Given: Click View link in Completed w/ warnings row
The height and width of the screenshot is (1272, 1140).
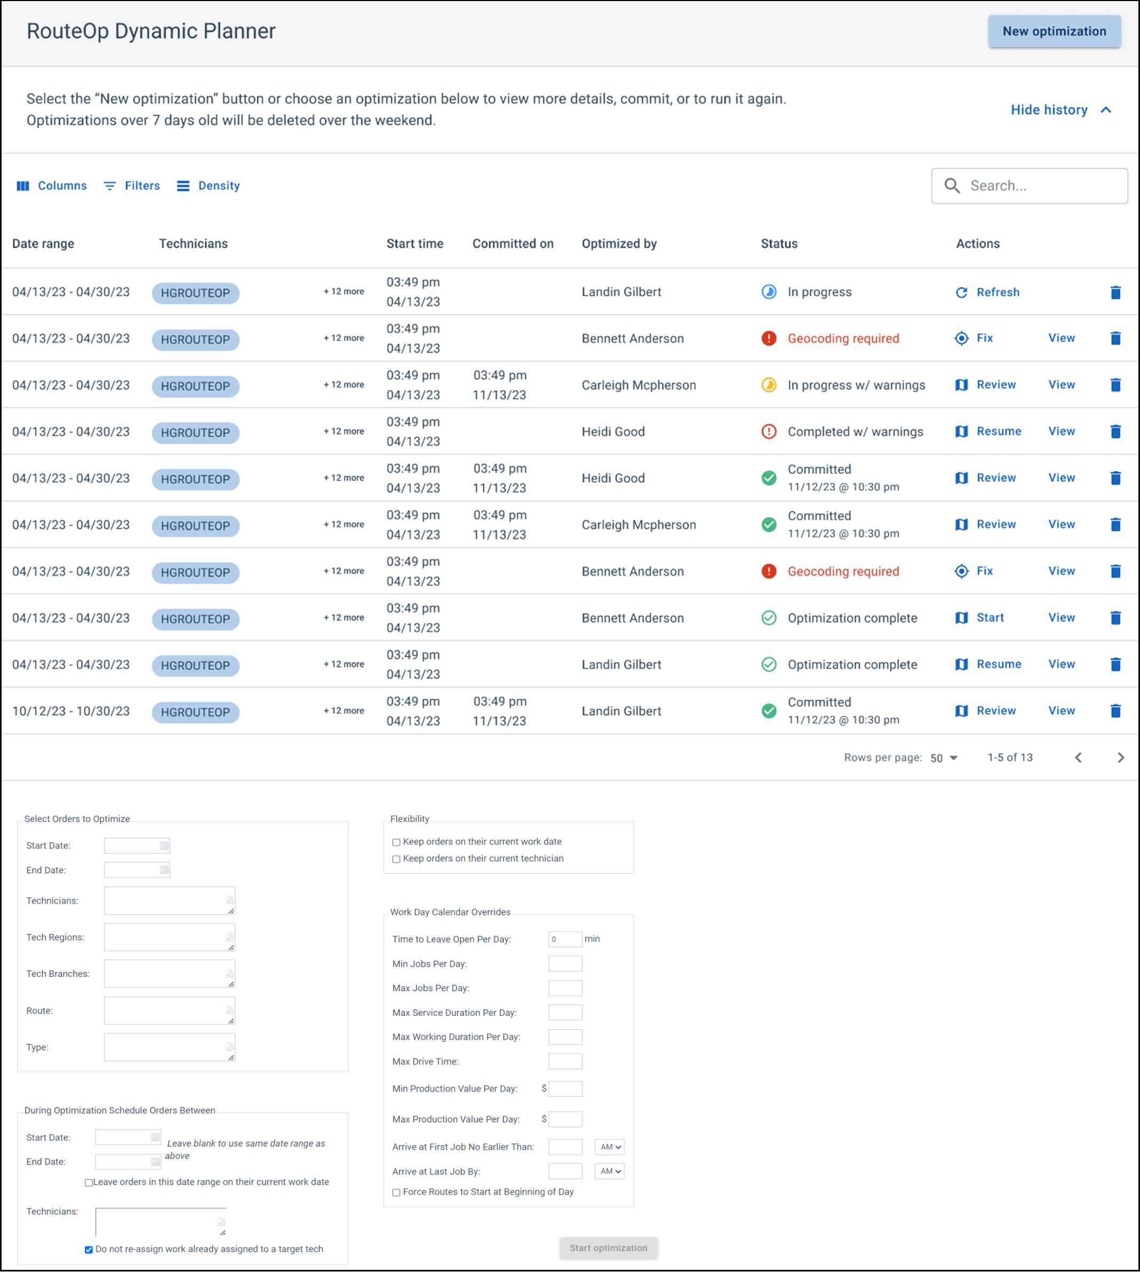Looking at the screenshot, I should pos(1061,431).
